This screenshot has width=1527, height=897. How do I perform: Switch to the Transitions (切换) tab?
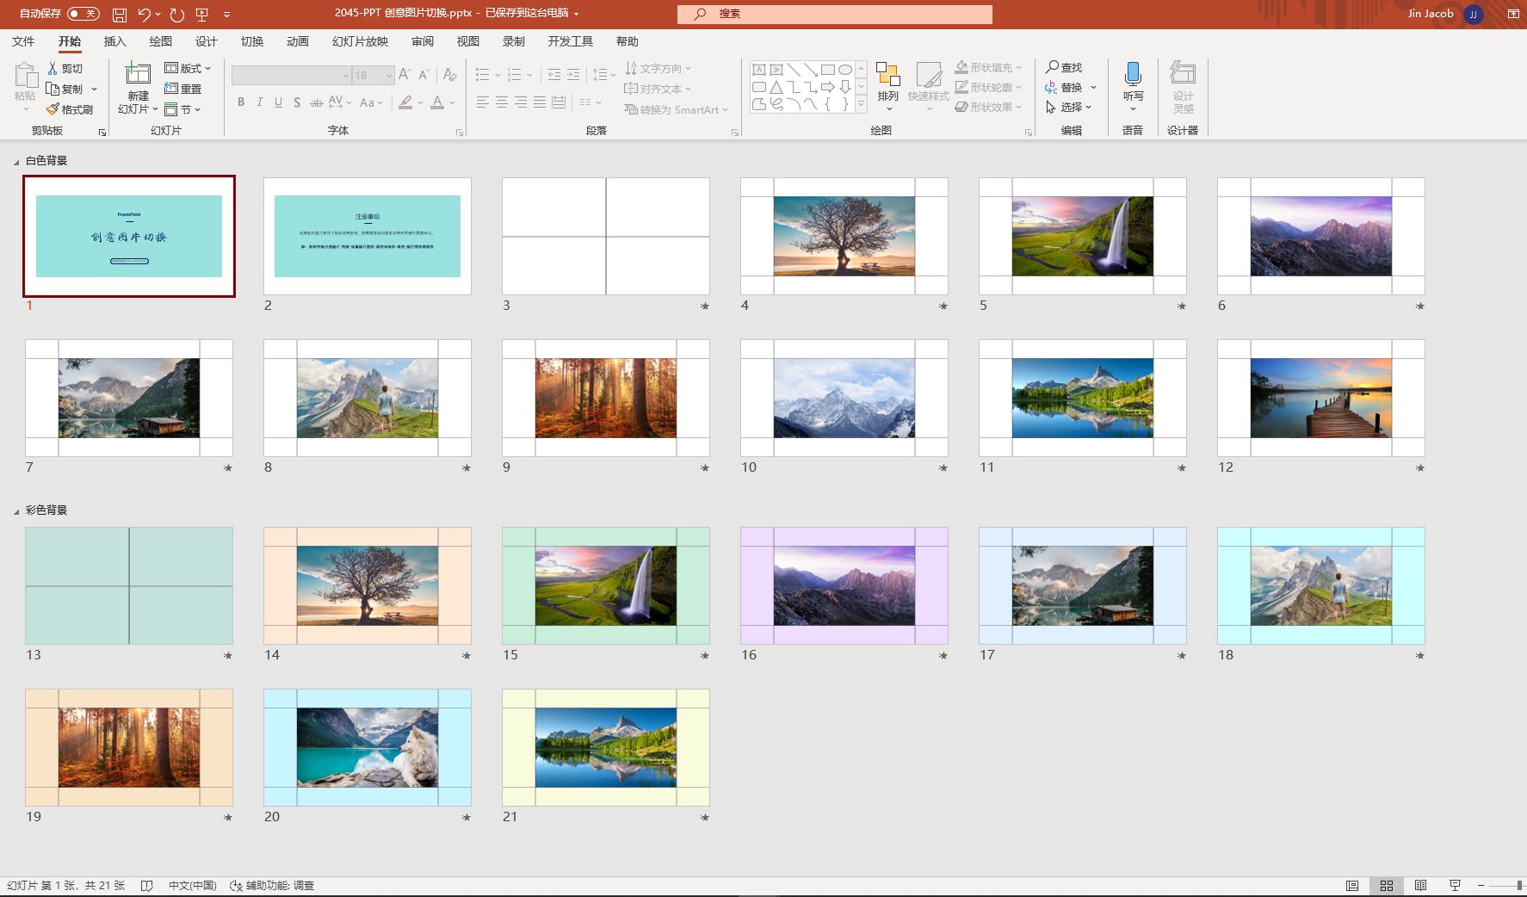(x=252, y=41)
